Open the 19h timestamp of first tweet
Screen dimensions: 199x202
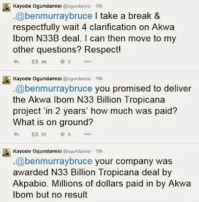click(99, 6)
